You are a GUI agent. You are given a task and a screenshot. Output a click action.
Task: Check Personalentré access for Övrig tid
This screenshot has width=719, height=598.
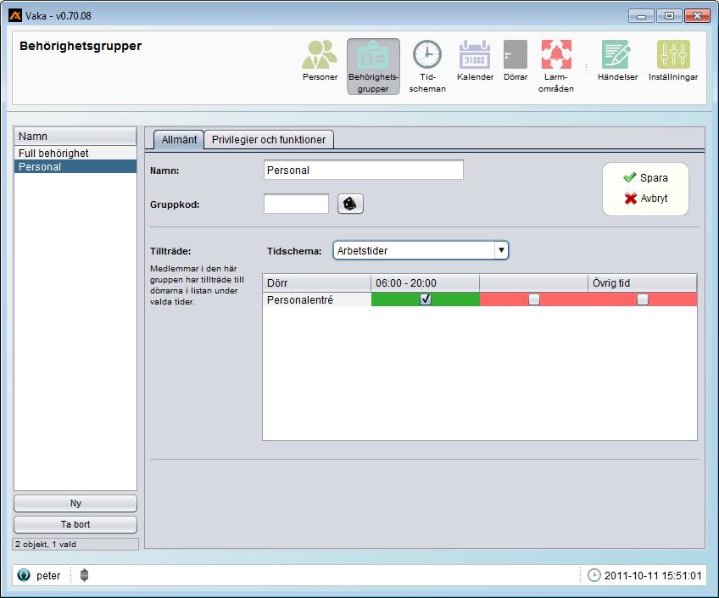pyautogui.click(x=643, y=299)
